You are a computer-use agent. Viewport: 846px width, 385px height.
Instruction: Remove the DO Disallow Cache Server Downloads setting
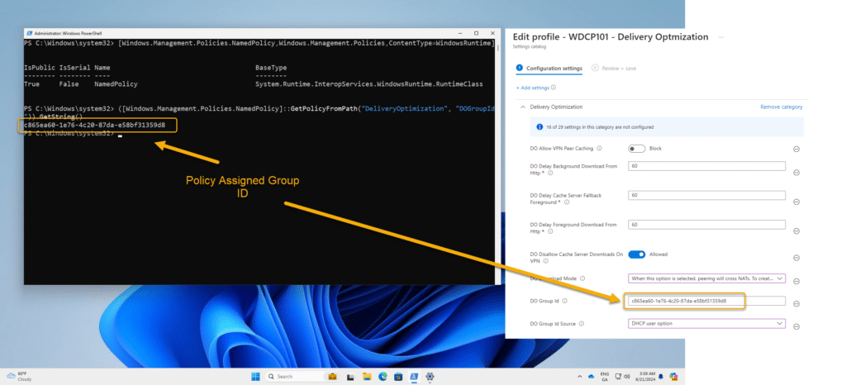point(796,258)
